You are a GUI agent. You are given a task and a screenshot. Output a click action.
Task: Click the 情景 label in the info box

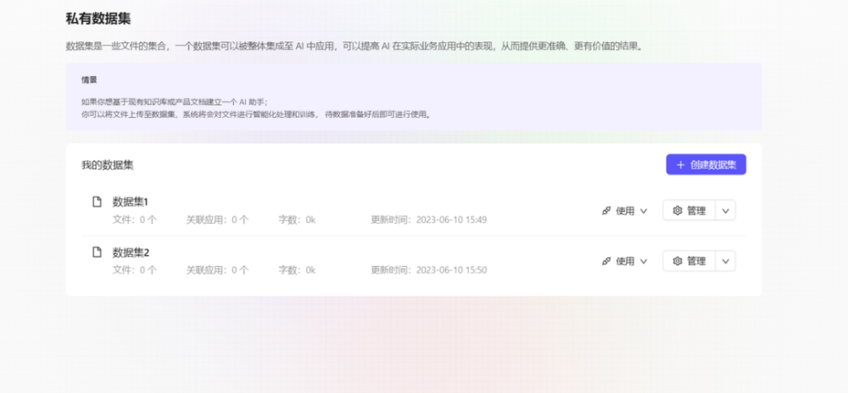(89, 80)
